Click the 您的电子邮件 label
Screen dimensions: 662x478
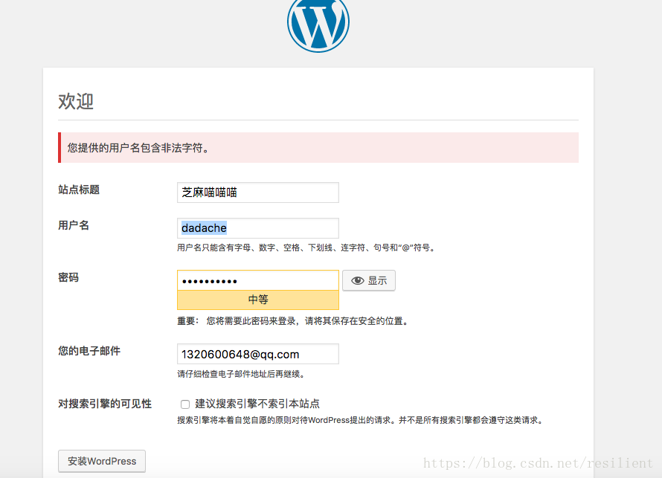coord(89,351)
